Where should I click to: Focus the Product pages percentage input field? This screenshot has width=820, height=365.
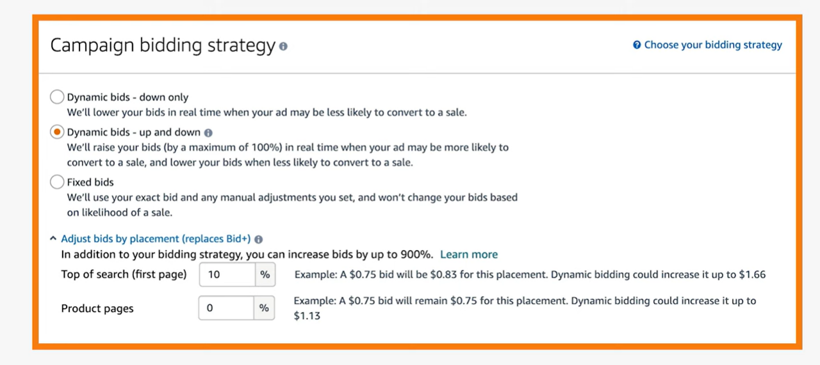227,308
